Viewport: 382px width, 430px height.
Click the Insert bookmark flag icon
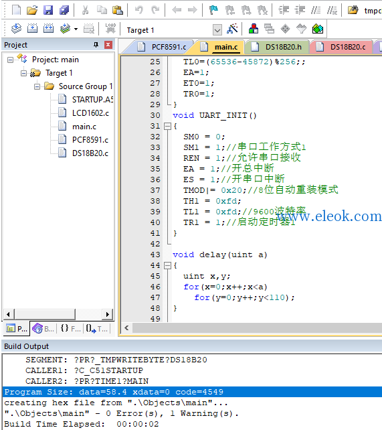click(213, 11)
